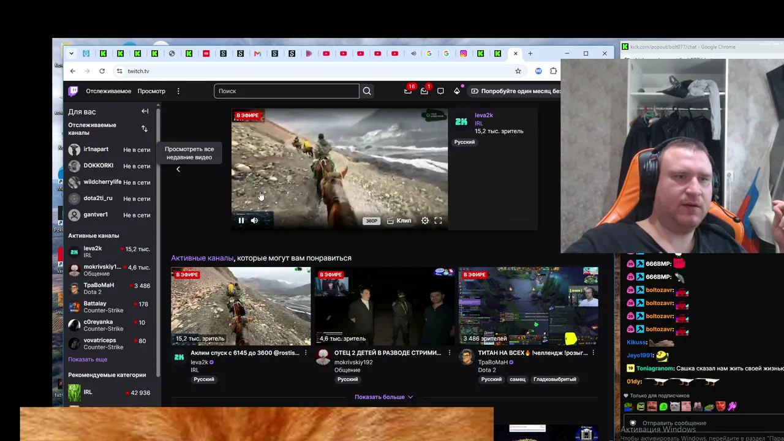Screen dimensions: 784x441
Task: Open followed channel dota2ti_ru
Action: 109,198
